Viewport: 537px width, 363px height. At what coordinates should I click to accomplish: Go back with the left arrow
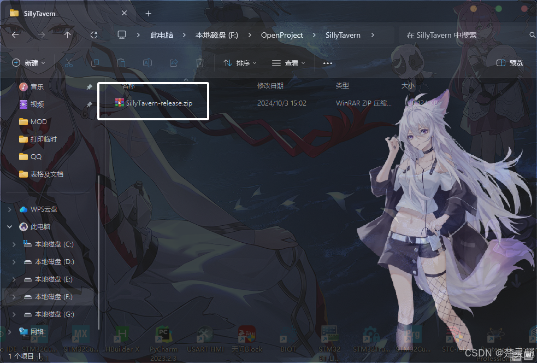click(x=15, y=35)
